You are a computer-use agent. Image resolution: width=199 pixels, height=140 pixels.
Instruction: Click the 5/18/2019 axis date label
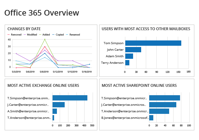87,72
